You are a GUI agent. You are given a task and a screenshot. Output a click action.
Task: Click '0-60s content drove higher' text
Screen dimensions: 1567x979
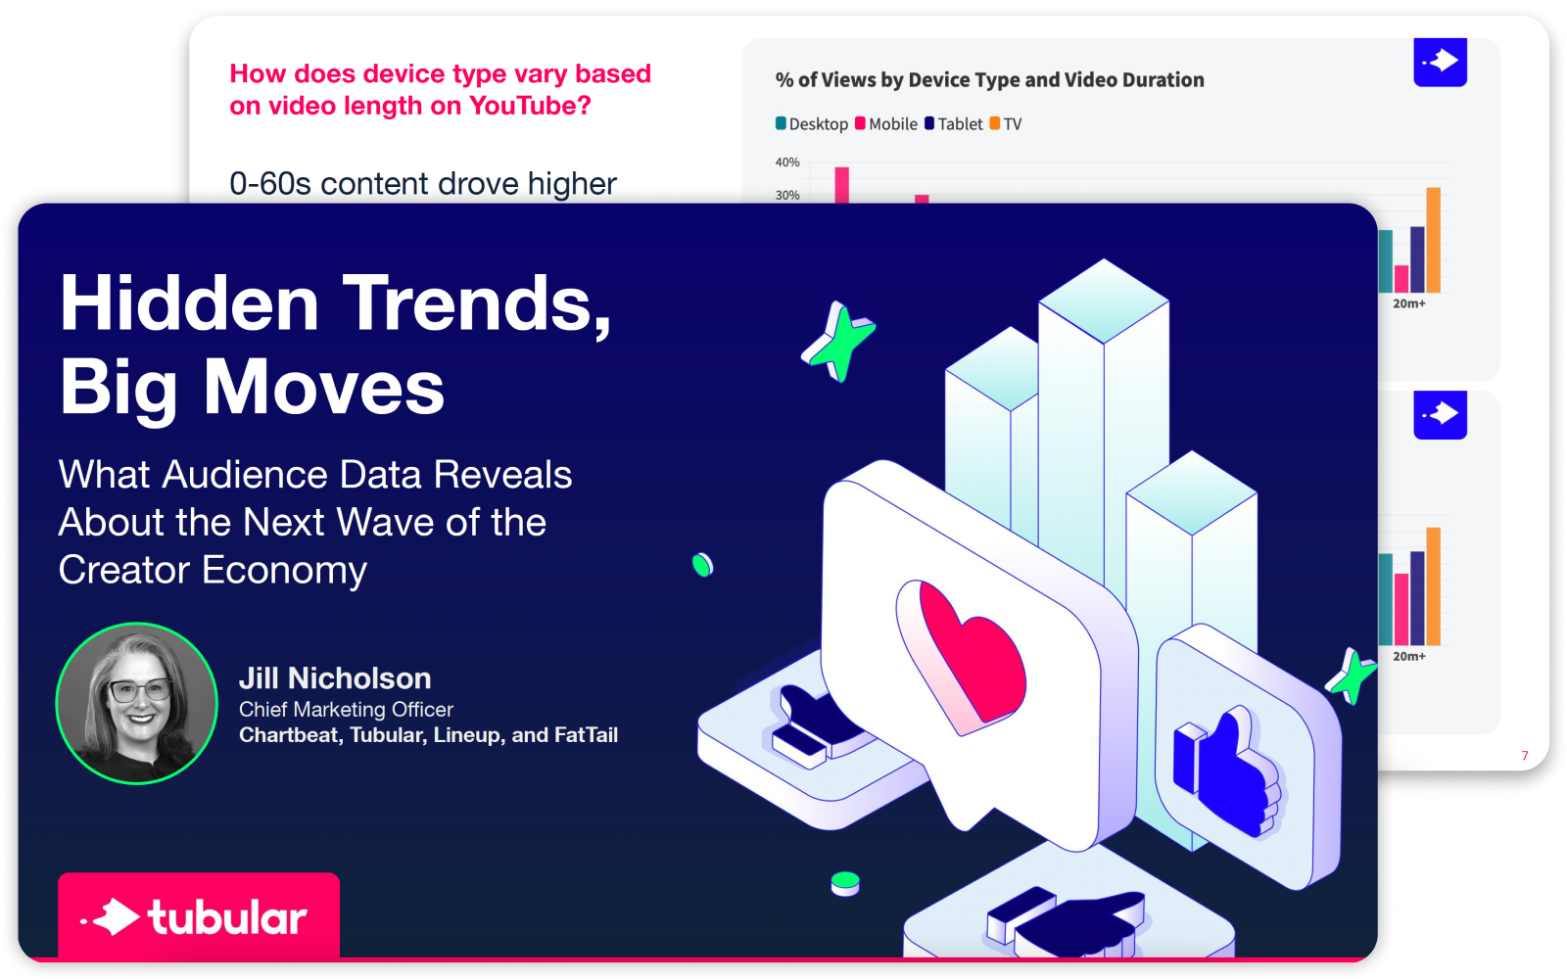tap(423, 184)
